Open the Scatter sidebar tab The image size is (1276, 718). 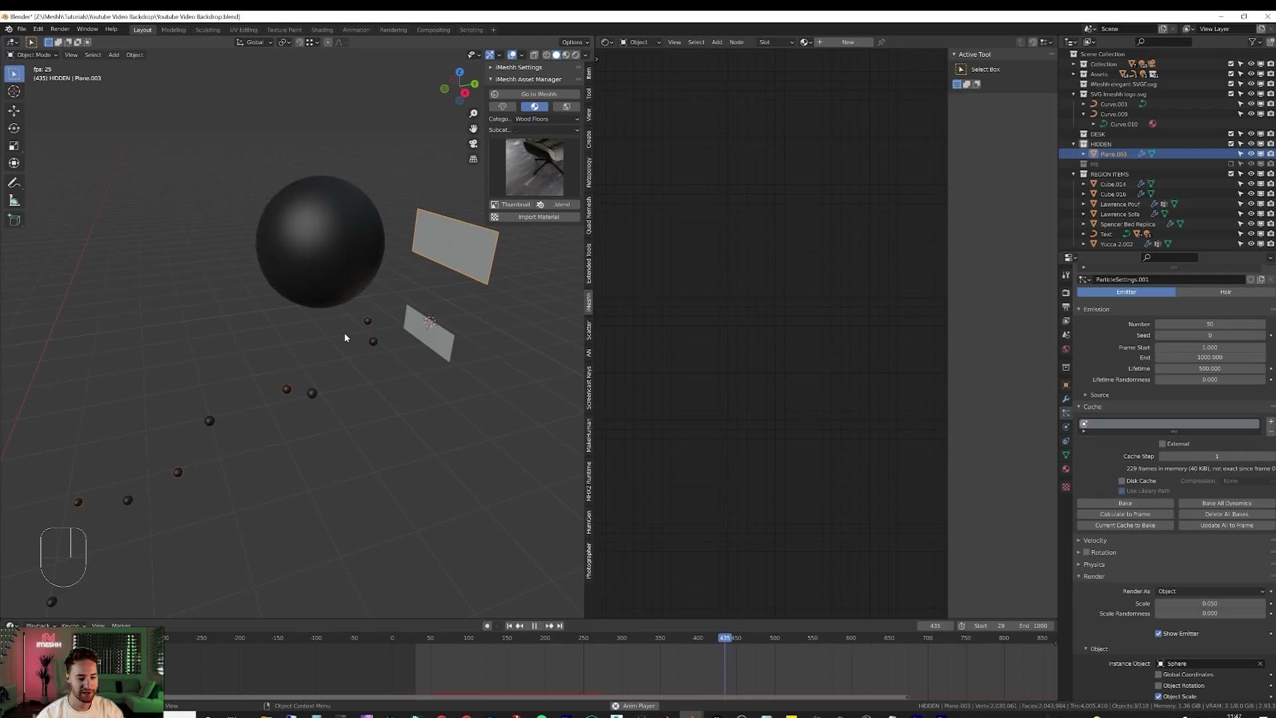tap(589, 330)
